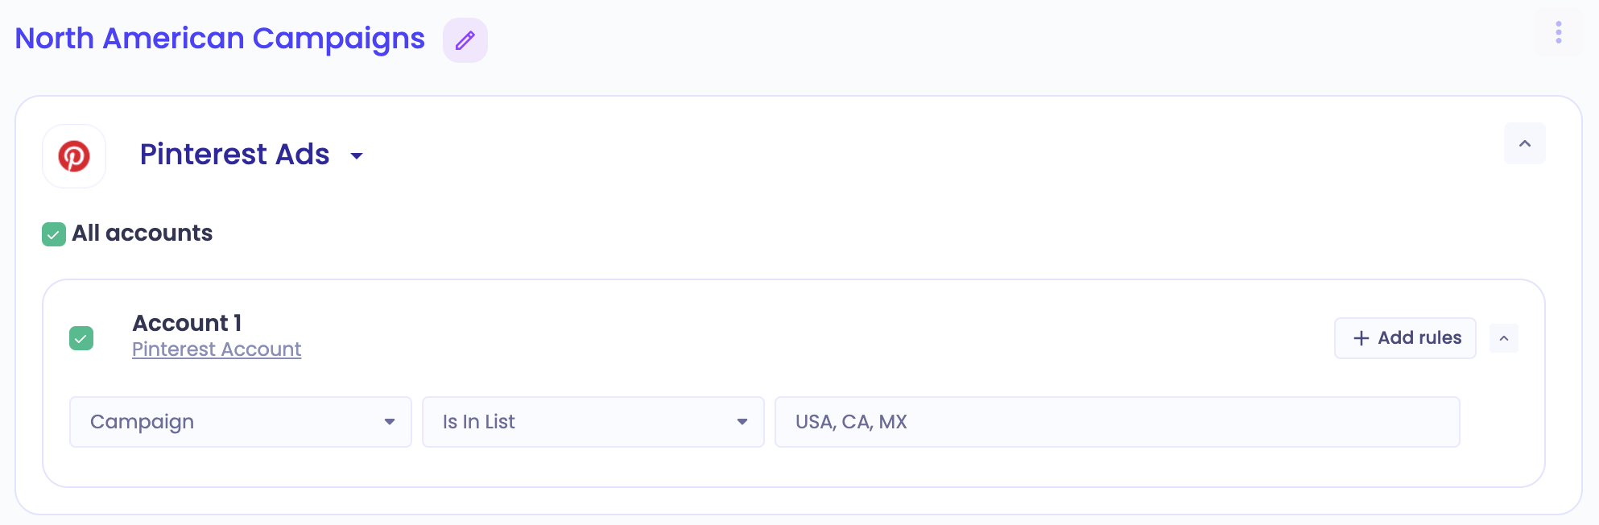Select the Pinterest Ads heading text

click(x=234, y=155)
